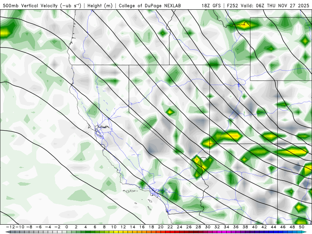Screen dimensions: 312x234
Task: Click the '18Z GFS' model run label
Action: (x=211, y=6)
